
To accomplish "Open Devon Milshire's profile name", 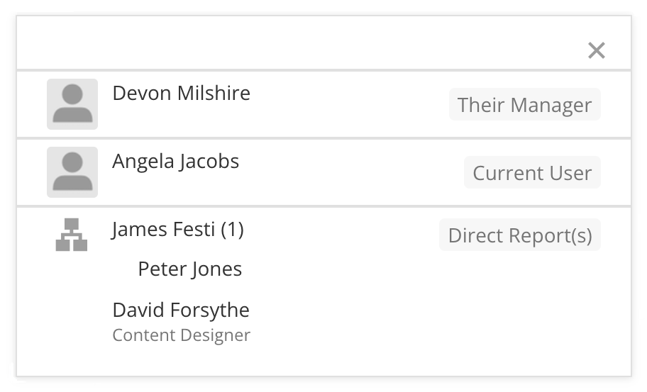I will tap(181, 93).
